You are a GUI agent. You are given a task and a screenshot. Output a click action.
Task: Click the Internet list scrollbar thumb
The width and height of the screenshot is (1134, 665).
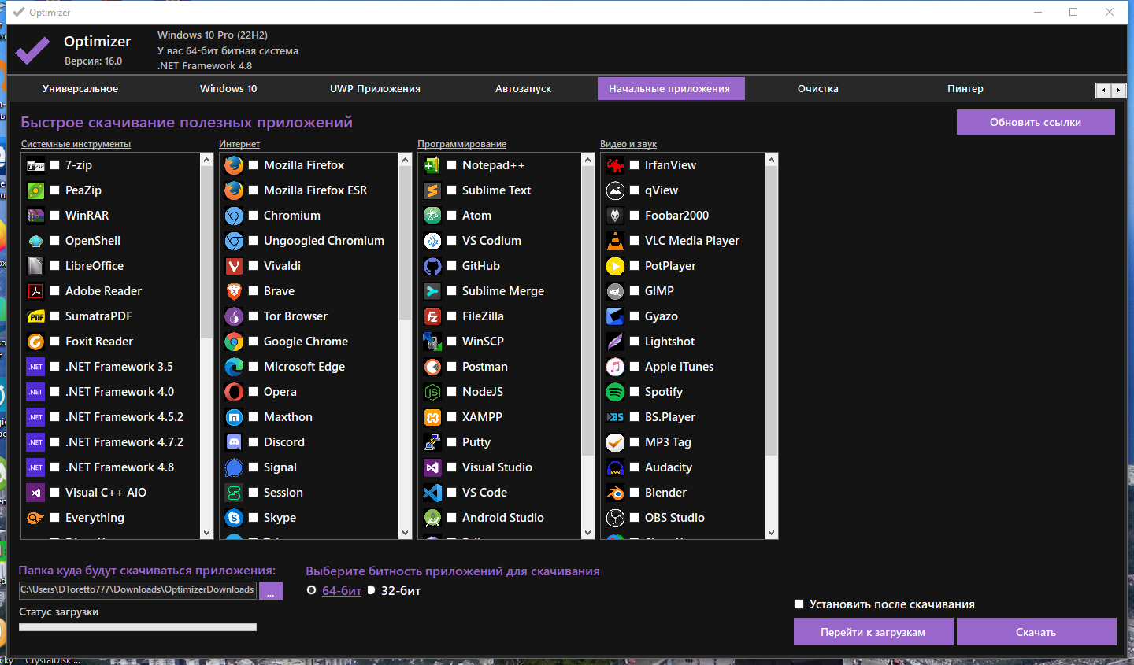(x=406, y=243)
